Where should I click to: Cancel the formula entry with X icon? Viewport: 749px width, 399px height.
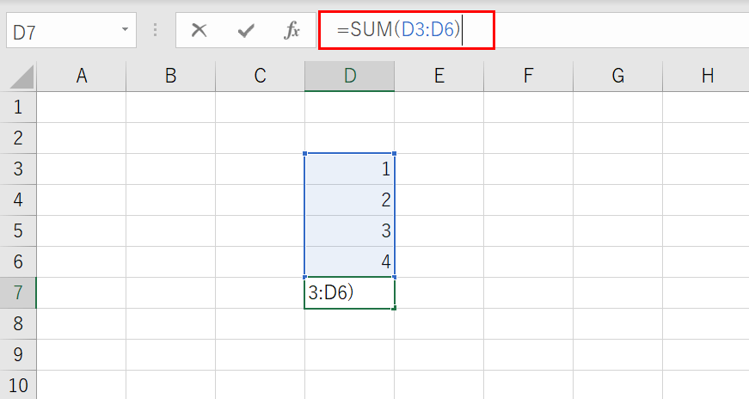pos(199,31)
